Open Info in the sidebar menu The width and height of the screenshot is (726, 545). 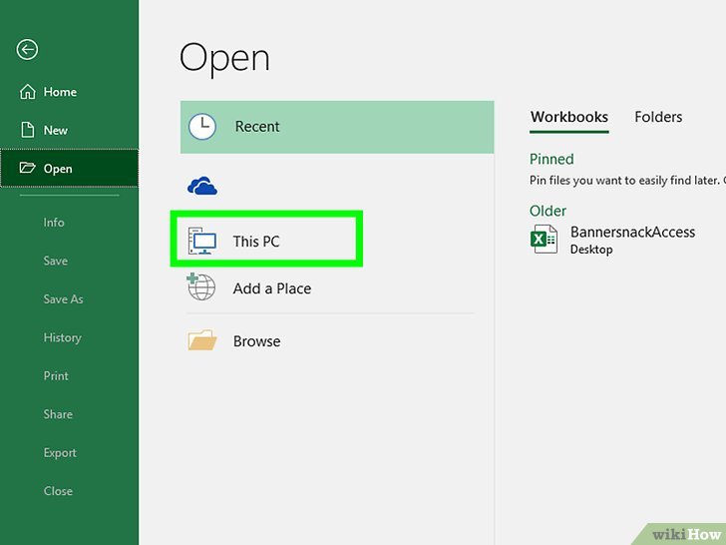click(54, 223)
